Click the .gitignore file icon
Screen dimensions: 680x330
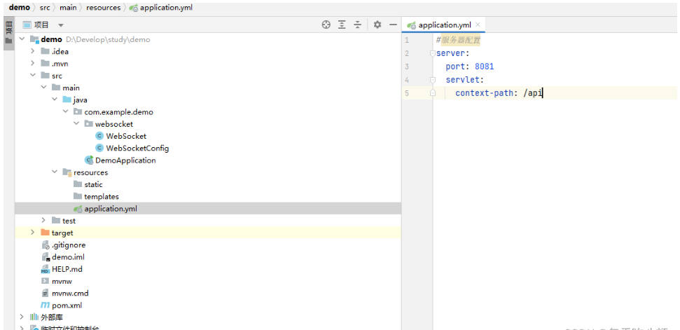[45, 245]
